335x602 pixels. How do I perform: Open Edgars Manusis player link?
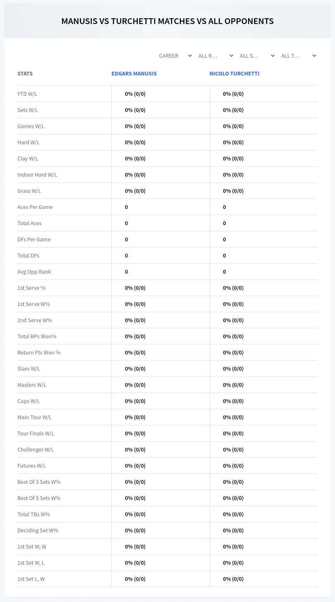(134, 73)
